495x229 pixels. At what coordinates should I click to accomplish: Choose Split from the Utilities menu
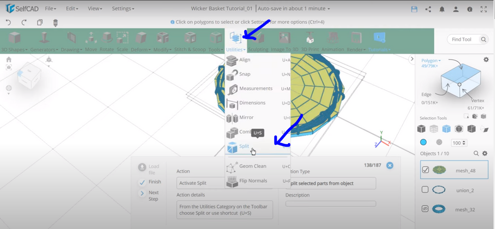258,146
